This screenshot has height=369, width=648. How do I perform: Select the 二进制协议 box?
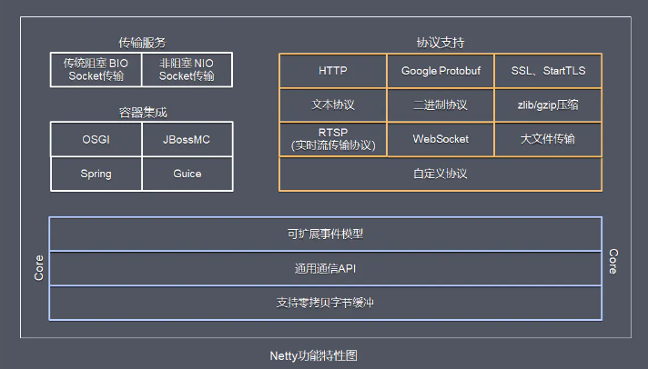[440, 105]
